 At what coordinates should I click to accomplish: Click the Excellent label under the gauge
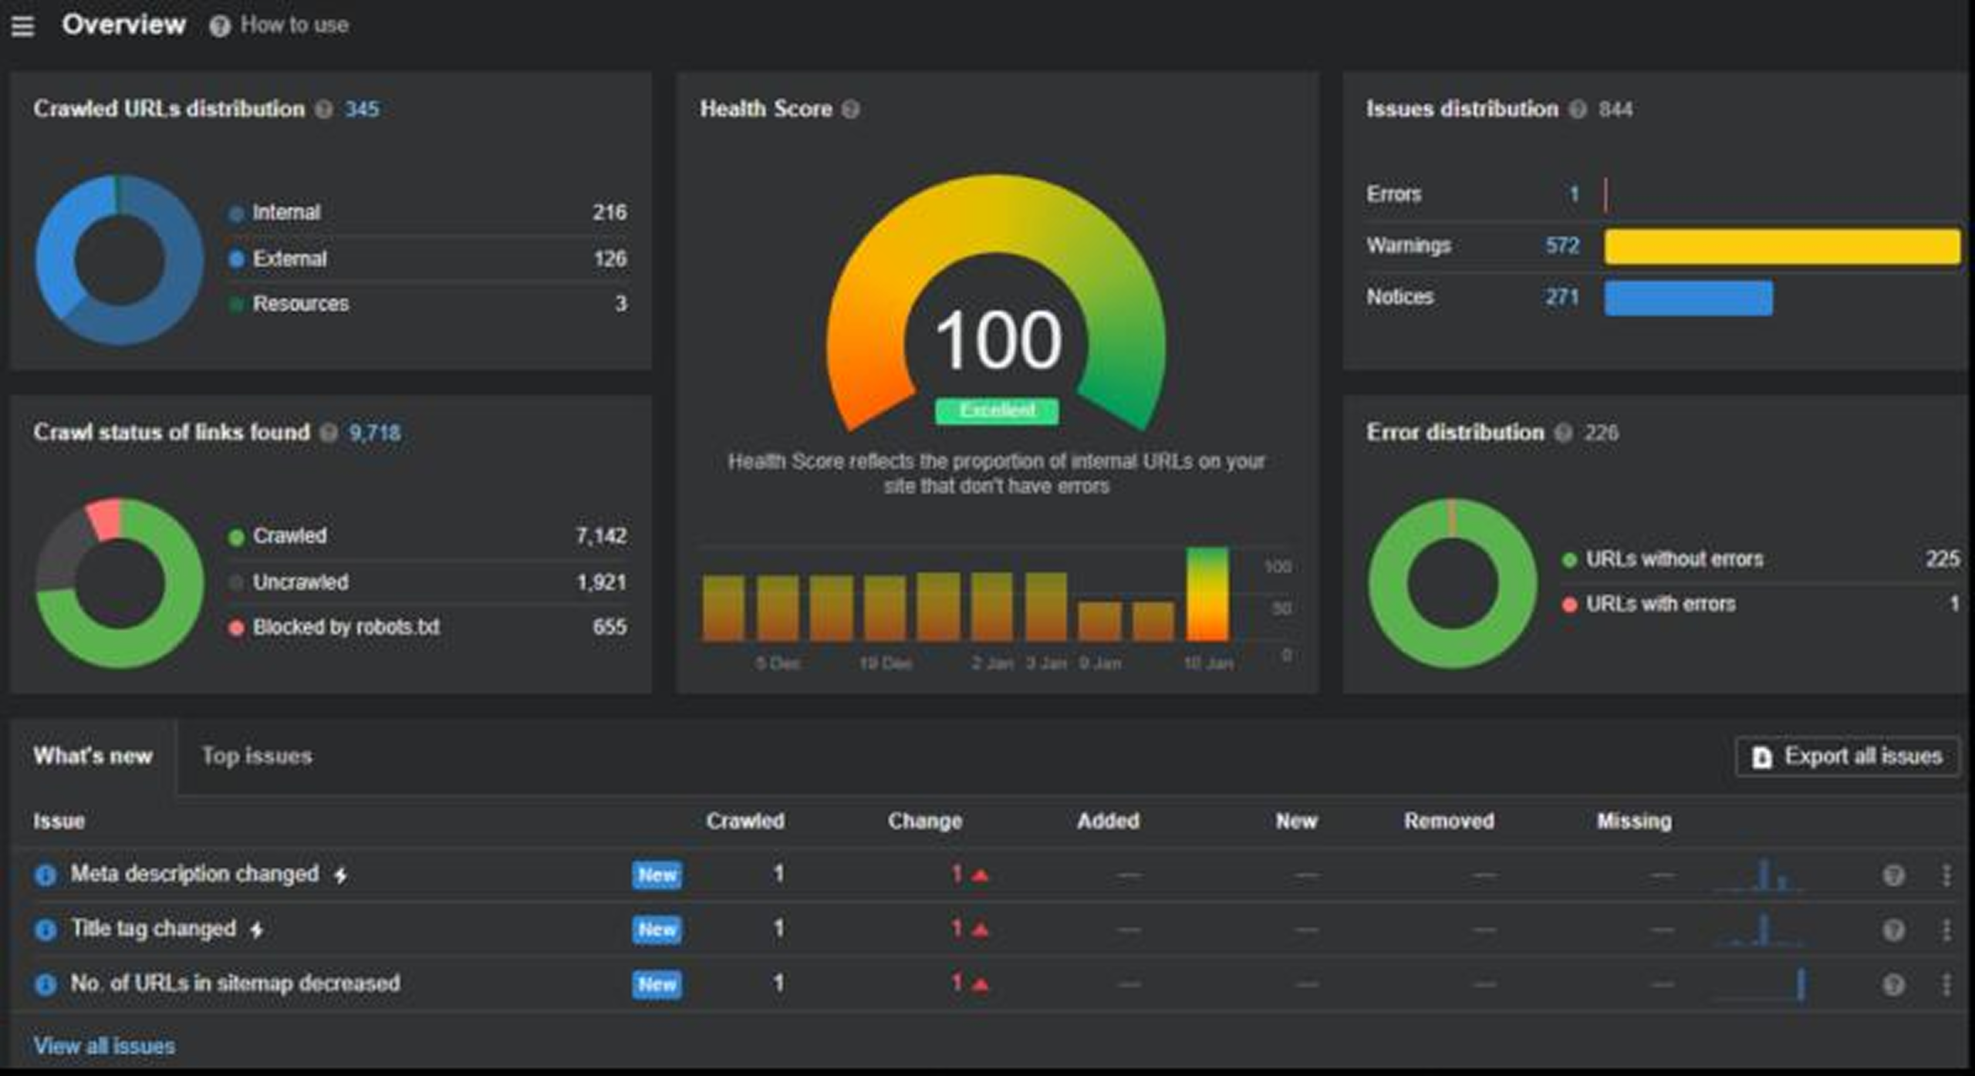coord(997,410)
